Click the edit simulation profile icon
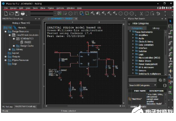Viewport: 176px width, 121px height. coord(65,13)
